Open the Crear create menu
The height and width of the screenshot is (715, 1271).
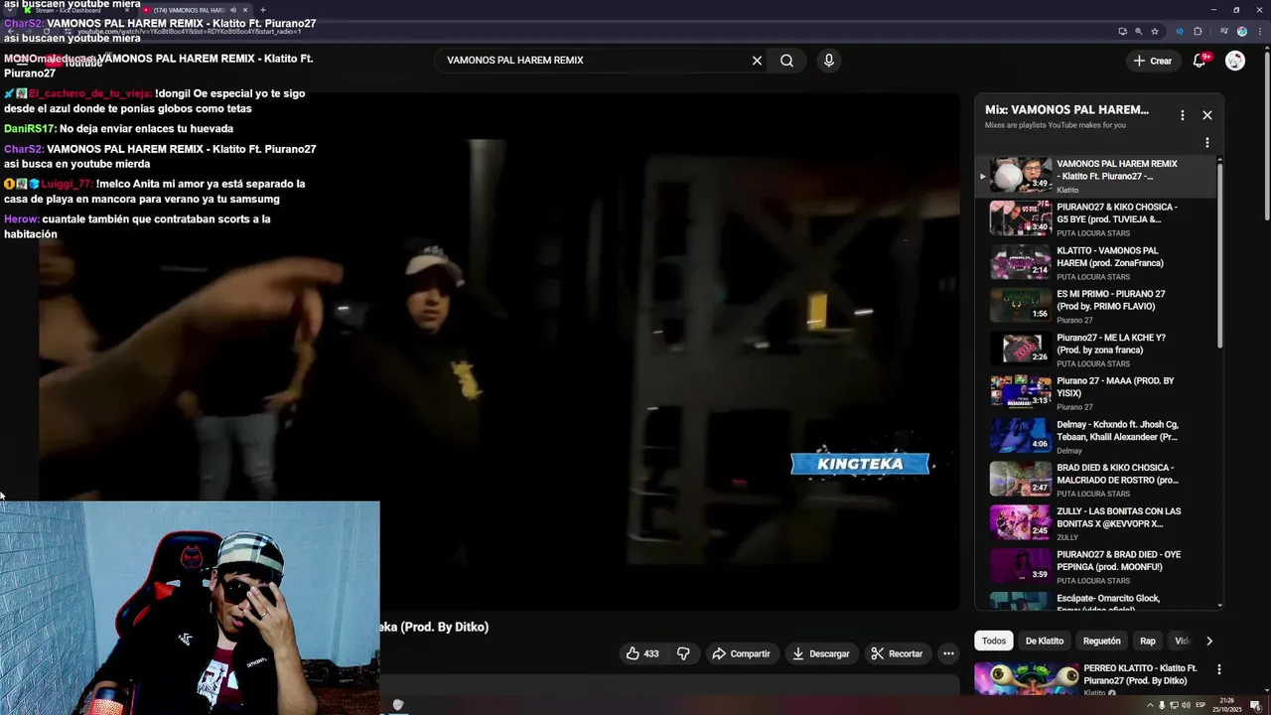[1153, 61]
